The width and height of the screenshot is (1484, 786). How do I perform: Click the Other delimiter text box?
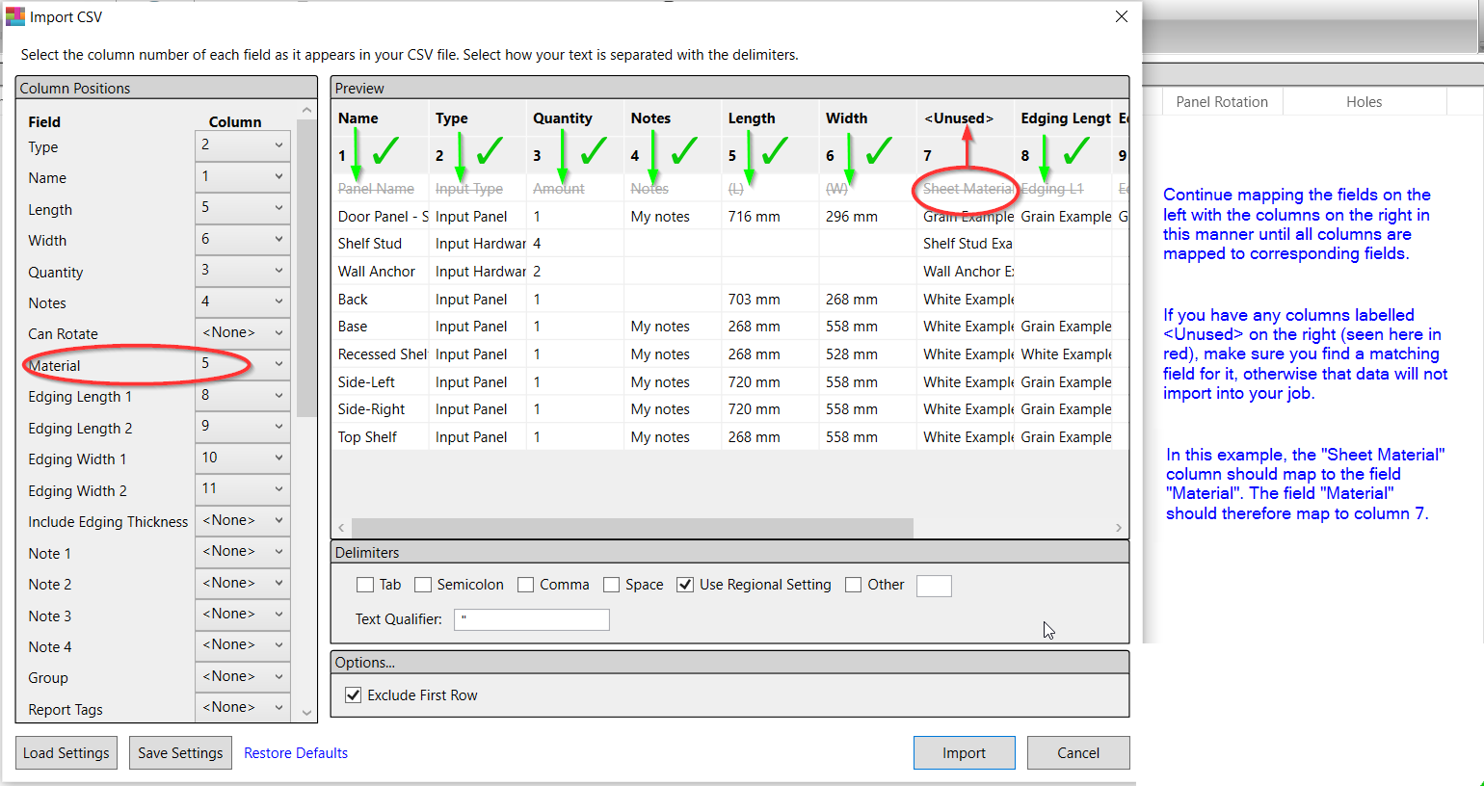point(934,586)
